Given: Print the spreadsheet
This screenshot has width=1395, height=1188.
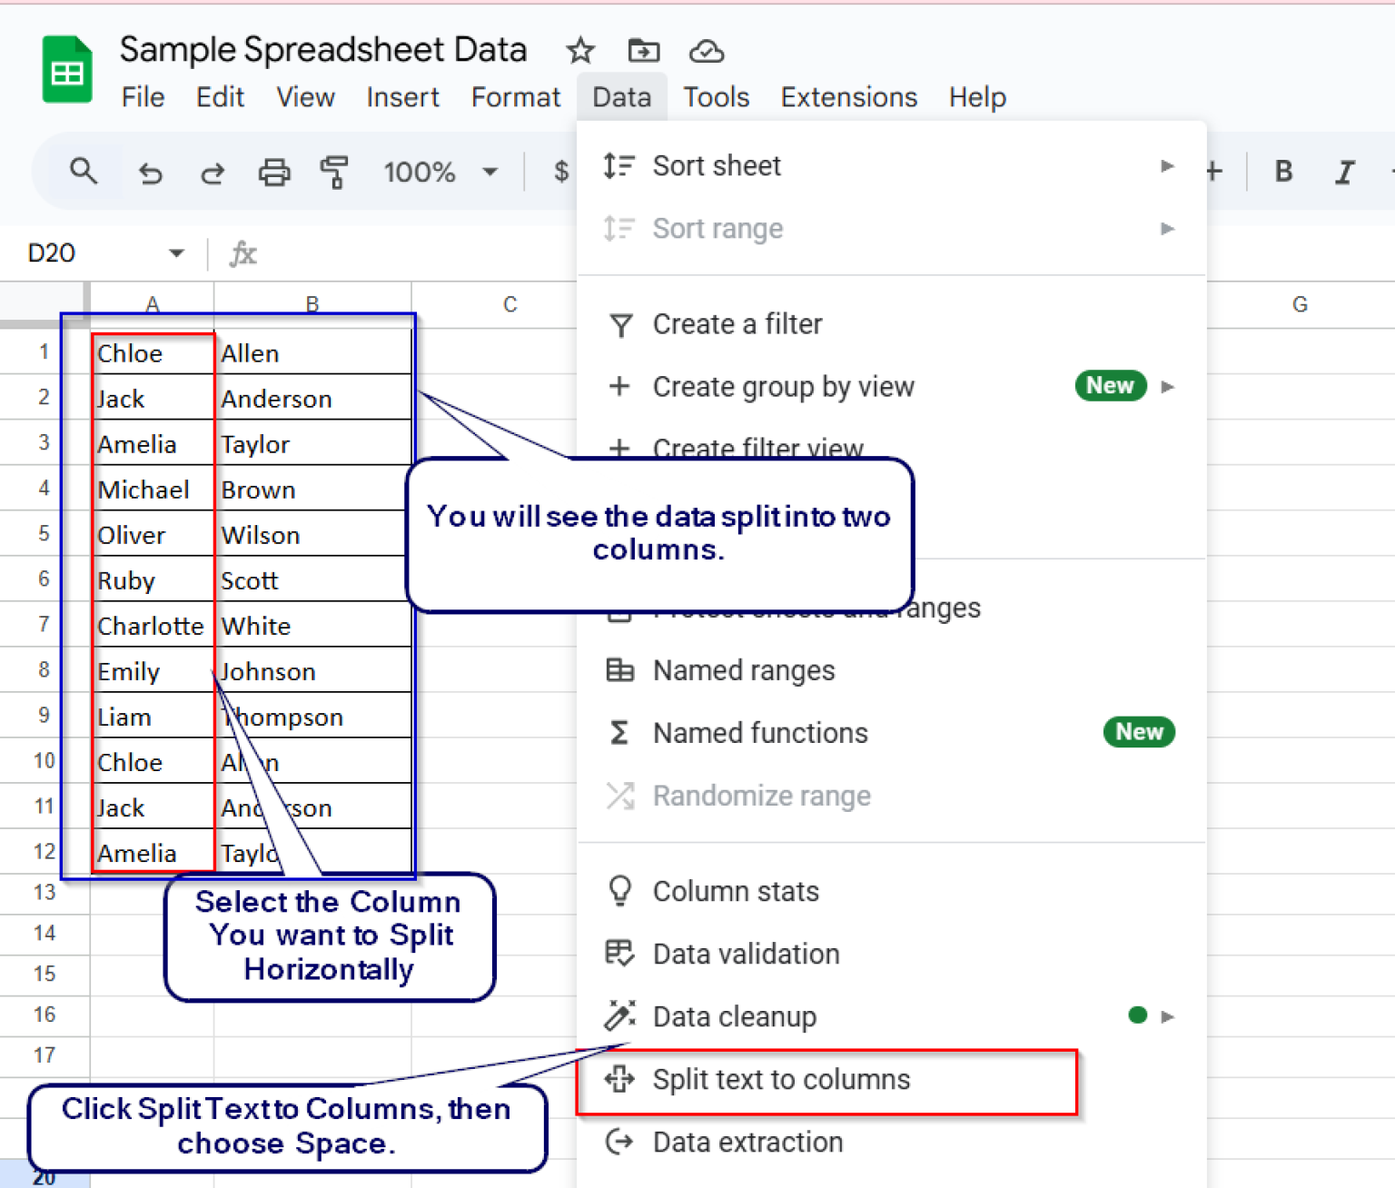Looking at the screenshot, I should [274, 171].
